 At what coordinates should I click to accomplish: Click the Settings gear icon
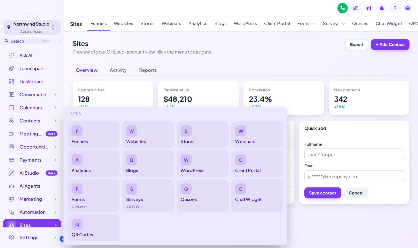(x=11, y=237)
